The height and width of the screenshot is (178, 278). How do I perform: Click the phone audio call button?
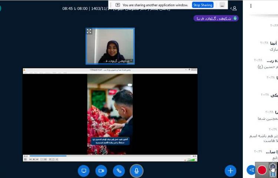[119, 171]
